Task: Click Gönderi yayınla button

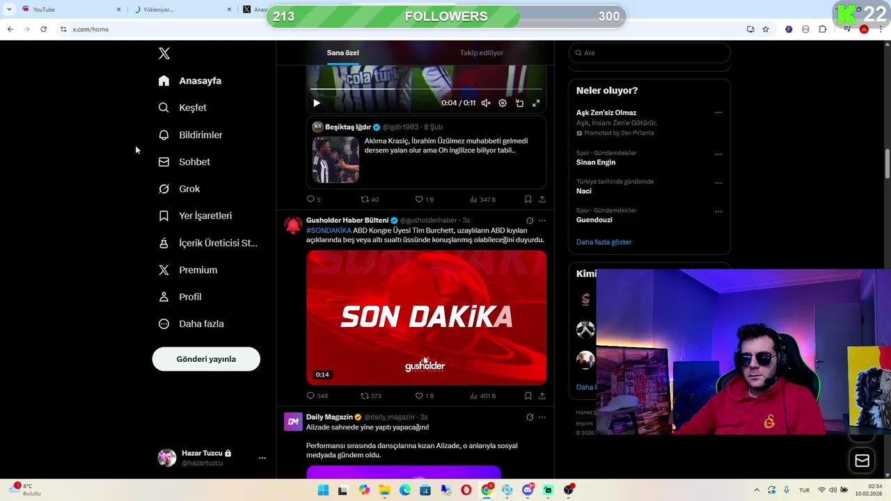Action: [206, 359]
